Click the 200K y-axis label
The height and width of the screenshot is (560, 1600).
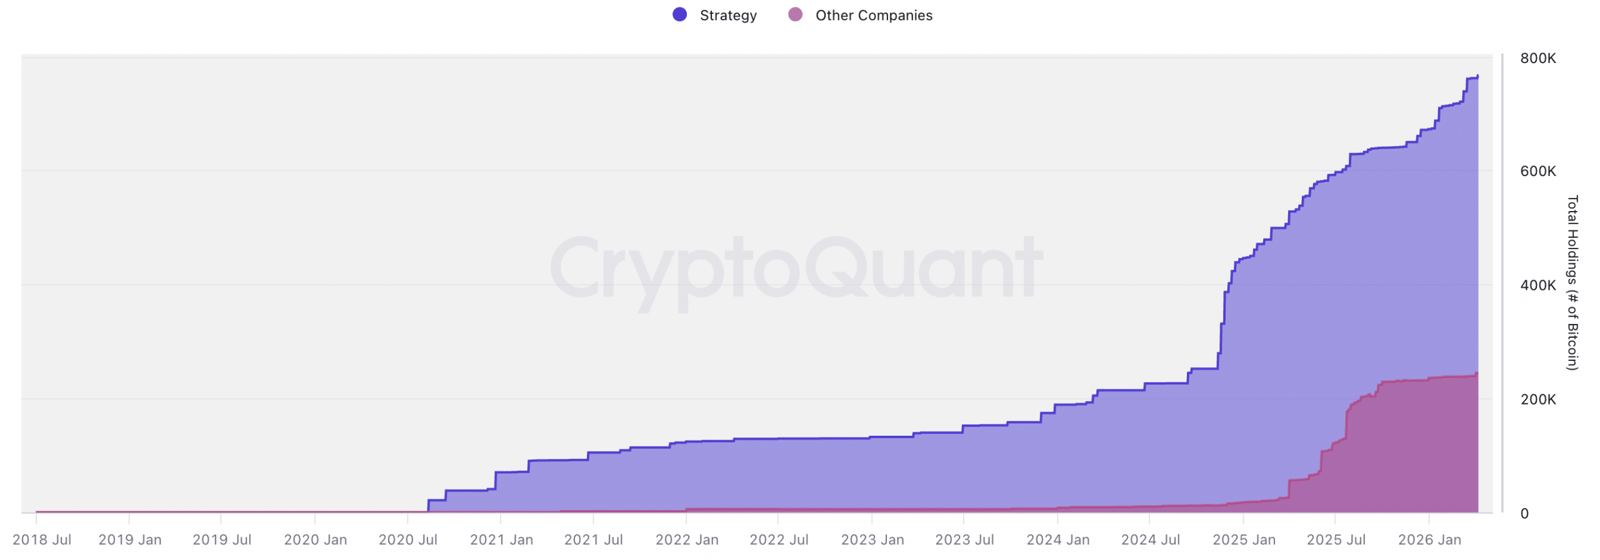point(1537,398)
